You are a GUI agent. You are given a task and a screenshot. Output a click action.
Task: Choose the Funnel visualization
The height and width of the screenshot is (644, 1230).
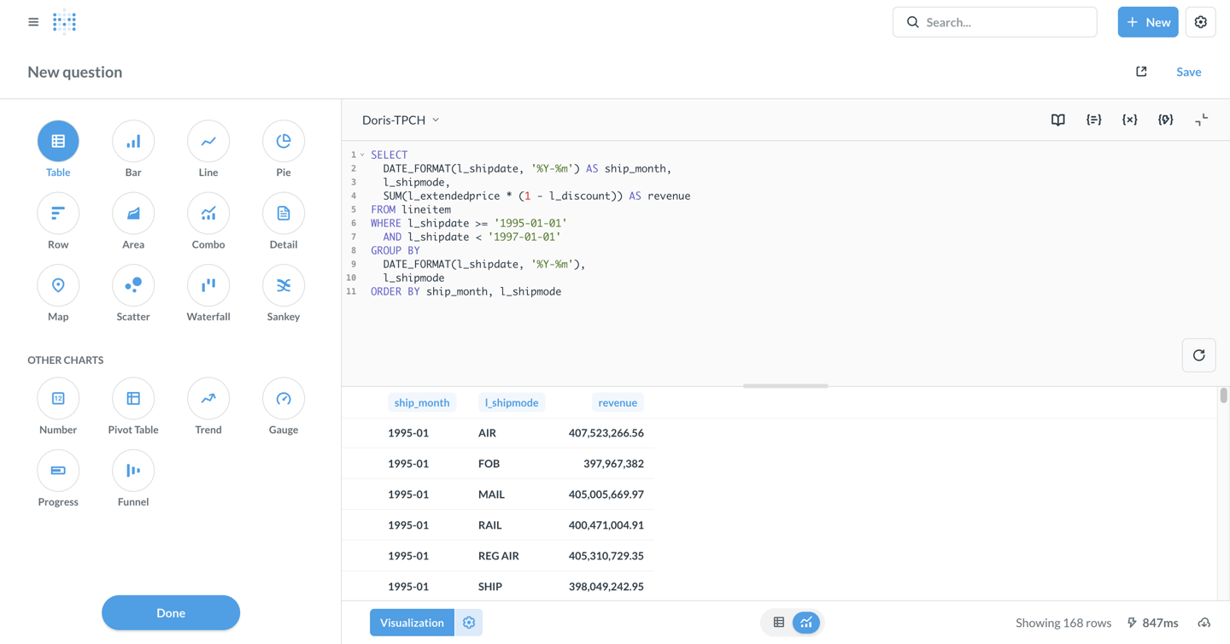click(133, 471)
